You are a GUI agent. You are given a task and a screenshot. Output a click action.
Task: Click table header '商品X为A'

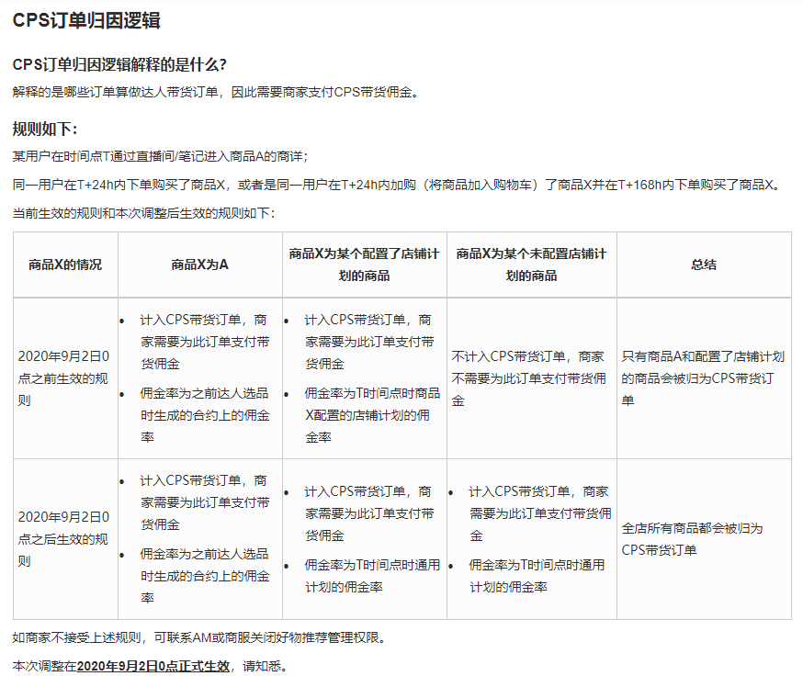pos(199,265)
